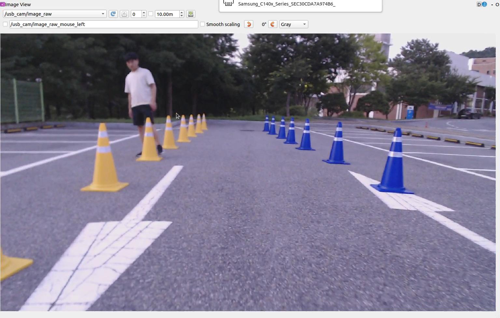Open the plugin help question-mark icon
Viewport: 500px width, 318px height.
pos(484,4)
